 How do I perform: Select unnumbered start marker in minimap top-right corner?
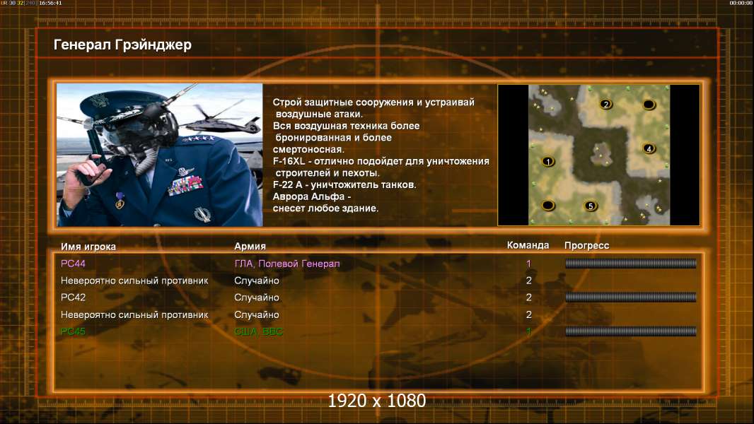649,104
